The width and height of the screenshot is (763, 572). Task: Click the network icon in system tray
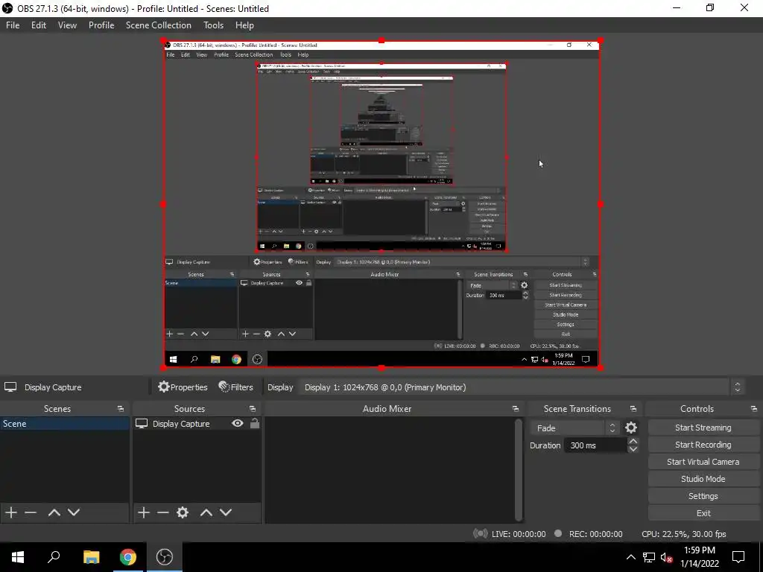[649, 557]
